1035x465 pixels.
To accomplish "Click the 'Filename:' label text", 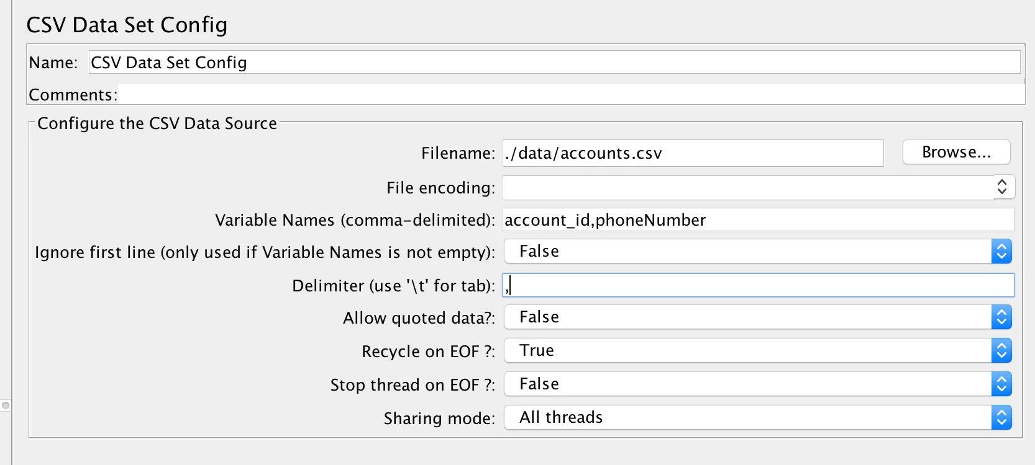I will 458,153.
